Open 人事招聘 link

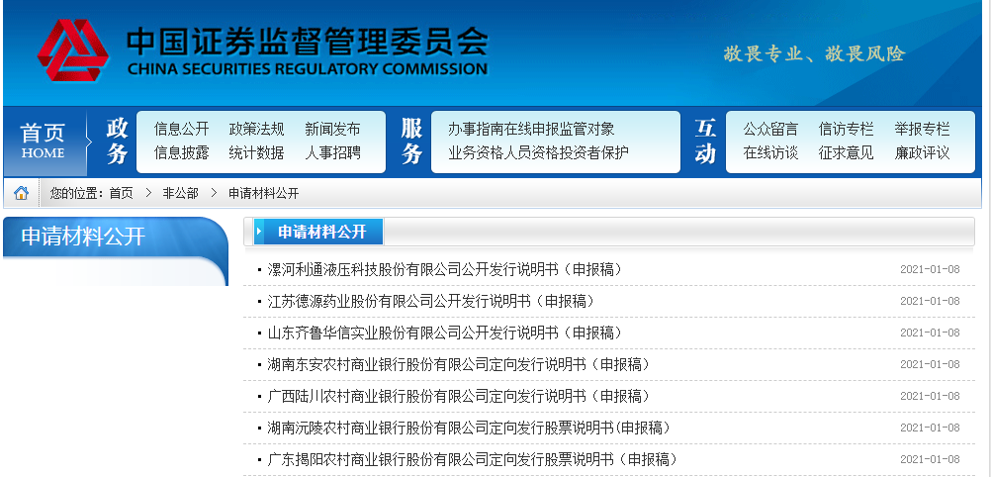tap(332, 153)
